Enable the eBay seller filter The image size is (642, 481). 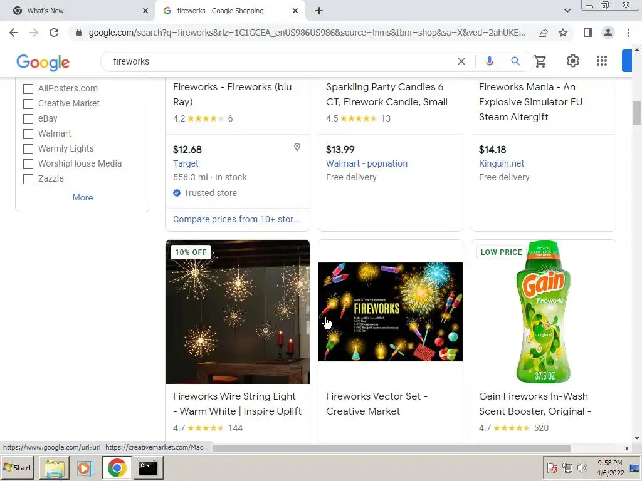(28, 119)
